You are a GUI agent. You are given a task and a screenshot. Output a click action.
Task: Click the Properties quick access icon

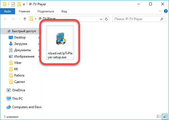(x=13, y=4)
